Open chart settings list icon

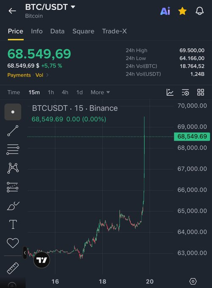click(185, 92)
